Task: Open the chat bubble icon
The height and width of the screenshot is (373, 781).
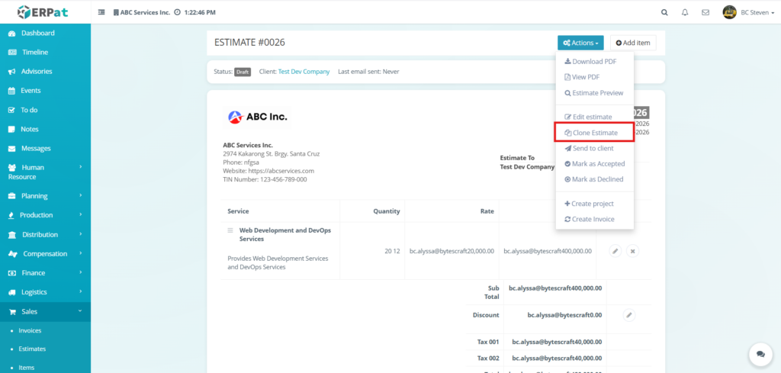Action: (x=760, y=353)
